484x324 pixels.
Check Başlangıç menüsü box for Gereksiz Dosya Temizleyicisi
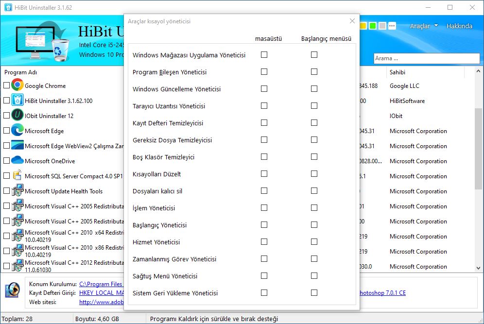click(314, 139)
